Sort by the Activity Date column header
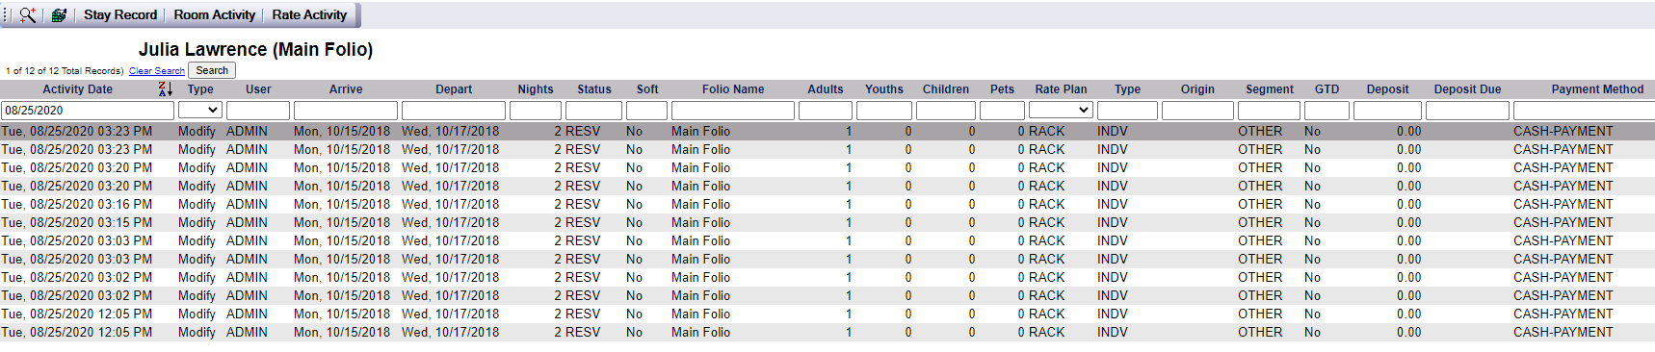Image resolution: width=1655 pixels, height=352 pixels. pos(78,88)
